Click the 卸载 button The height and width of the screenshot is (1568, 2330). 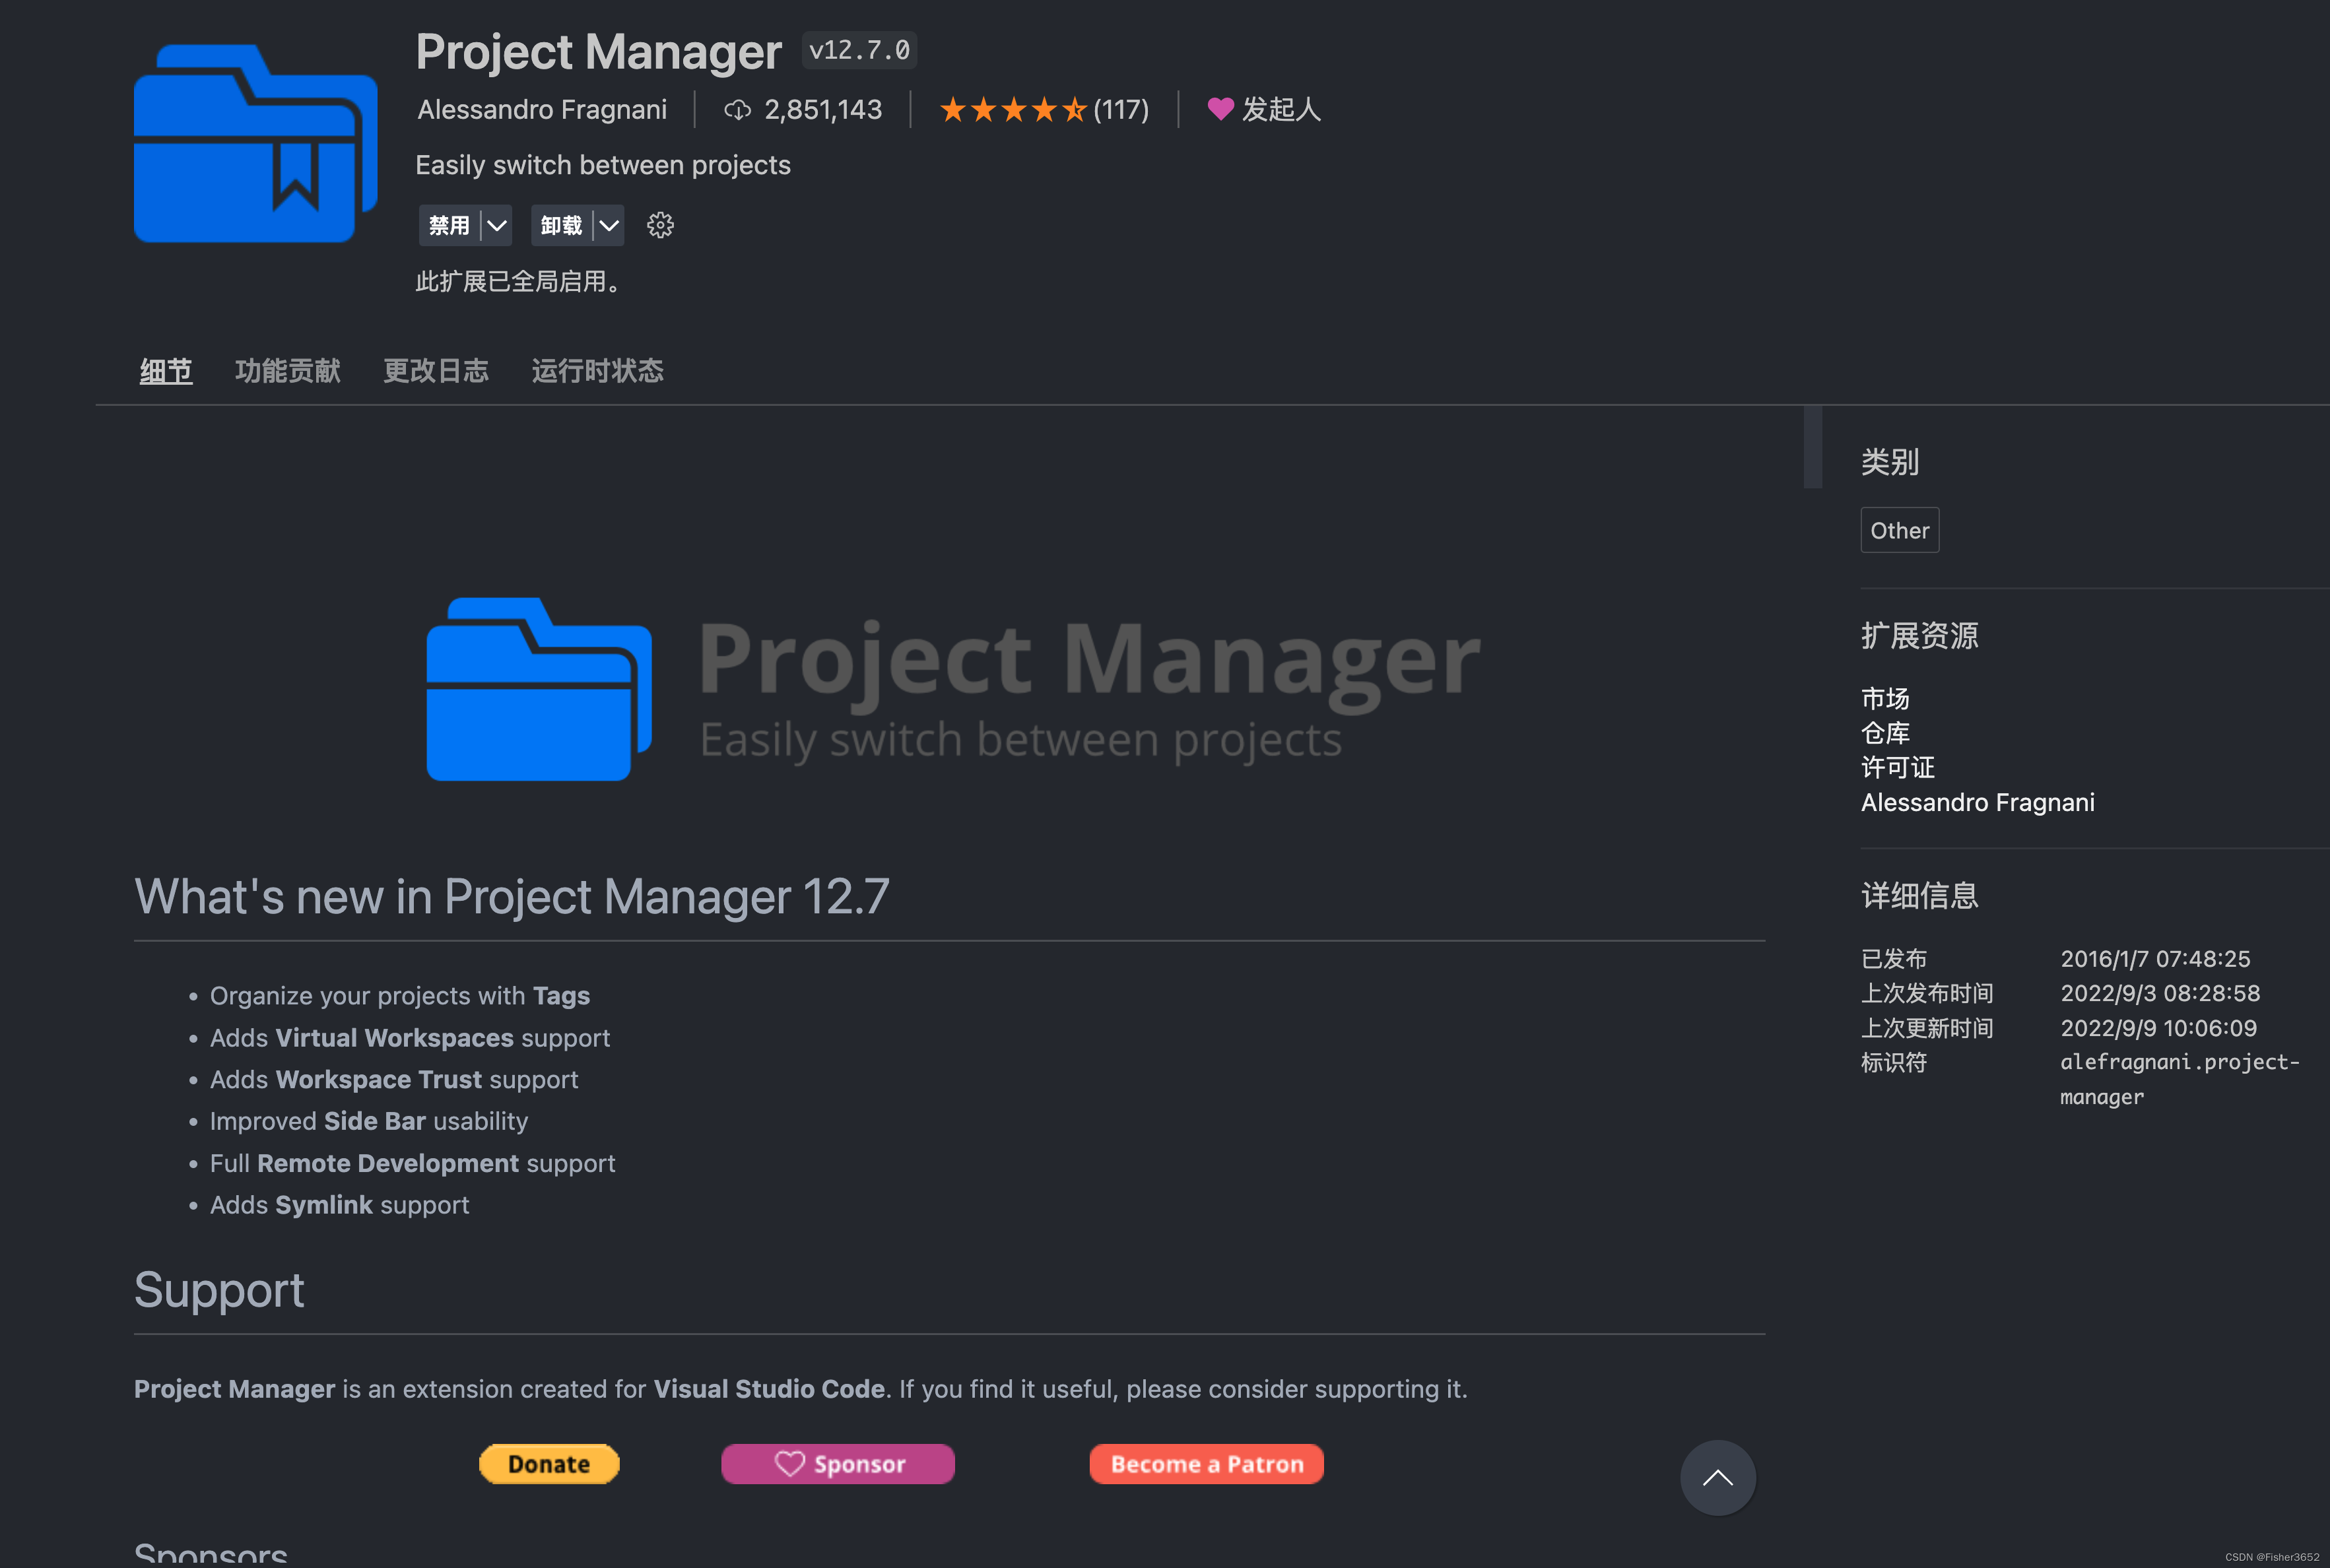coord(561,225)
